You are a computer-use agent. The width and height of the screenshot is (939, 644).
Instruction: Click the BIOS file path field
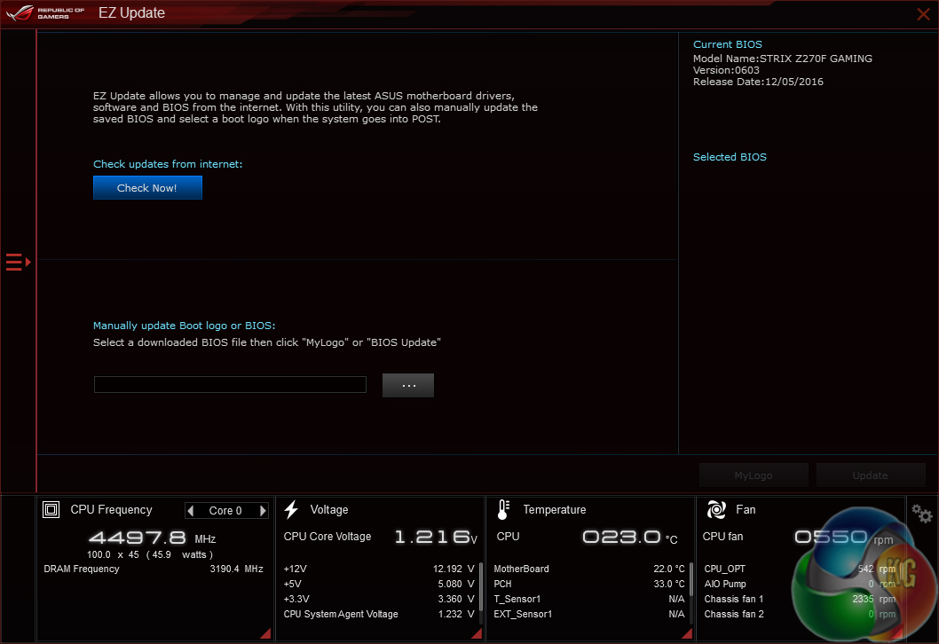(230, 384)
